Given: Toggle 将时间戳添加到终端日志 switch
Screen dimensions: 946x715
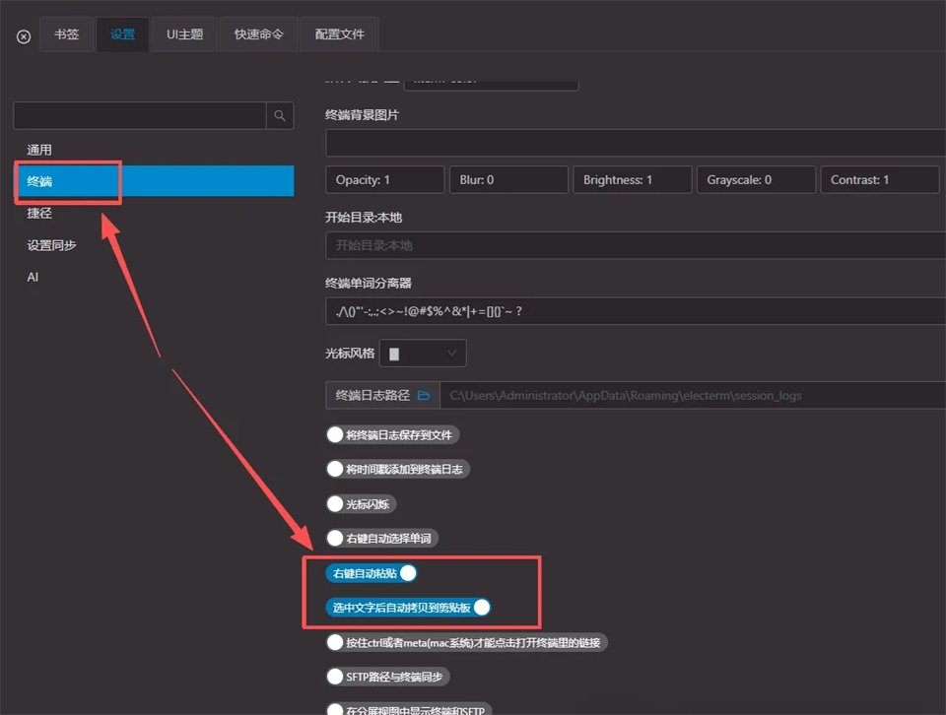Looking at the screenshot, I should click(398, 469).
